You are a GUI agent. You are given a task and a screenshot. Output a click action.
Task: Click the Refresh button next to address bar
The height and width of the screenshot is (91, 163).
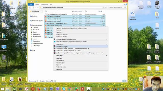106,8
